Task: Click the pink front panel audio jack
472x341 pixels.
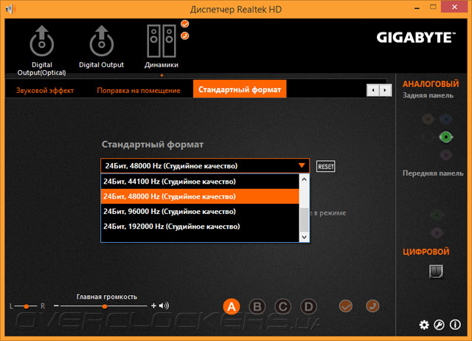Action: click(x=437, y=232)
